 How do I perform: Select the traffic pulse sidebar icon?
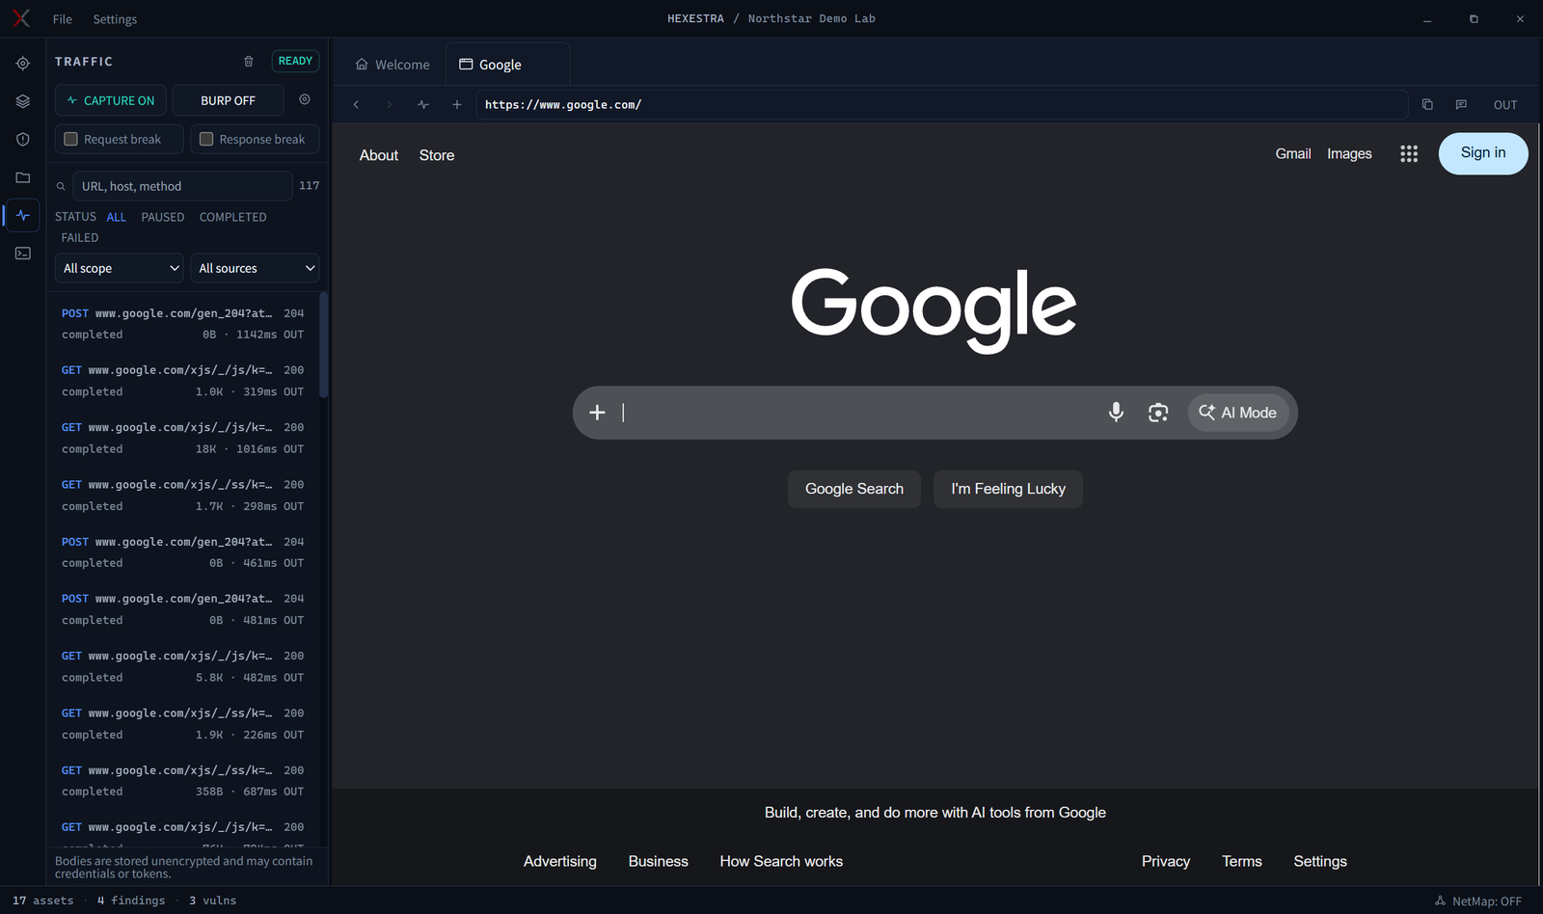pos(23,215)
